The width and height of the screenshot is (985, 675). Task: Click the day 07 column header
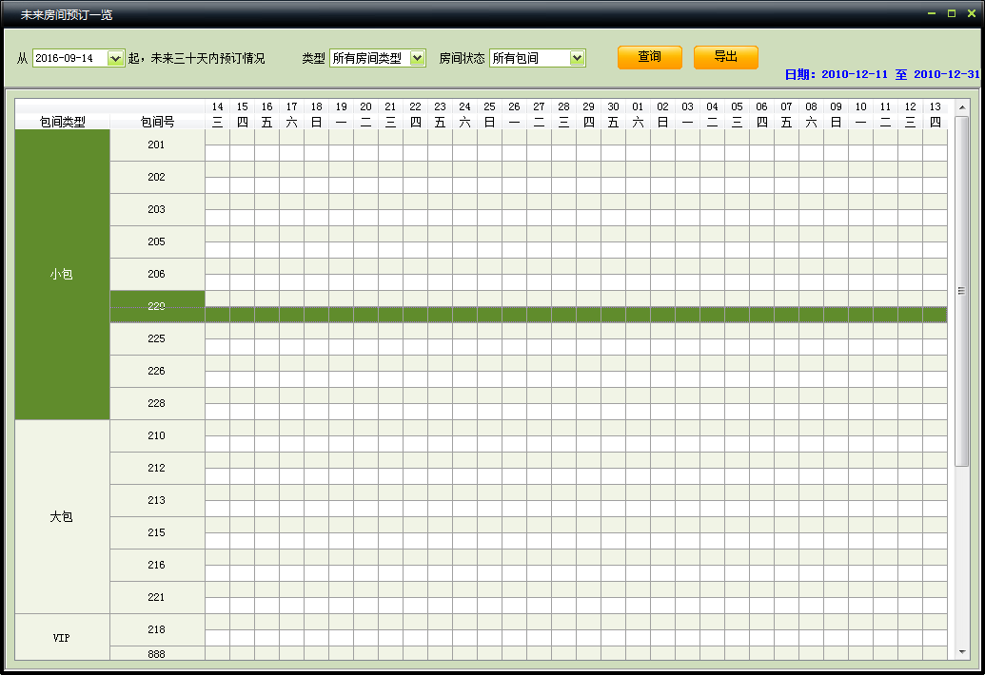[x=786, y=114]
